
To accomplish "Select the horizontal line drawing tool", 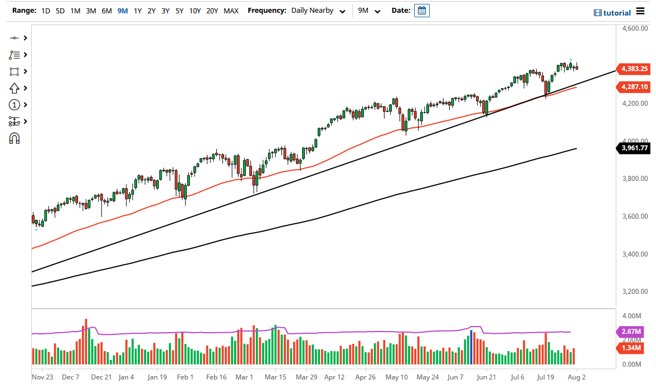I will click(x=14, y=38).
